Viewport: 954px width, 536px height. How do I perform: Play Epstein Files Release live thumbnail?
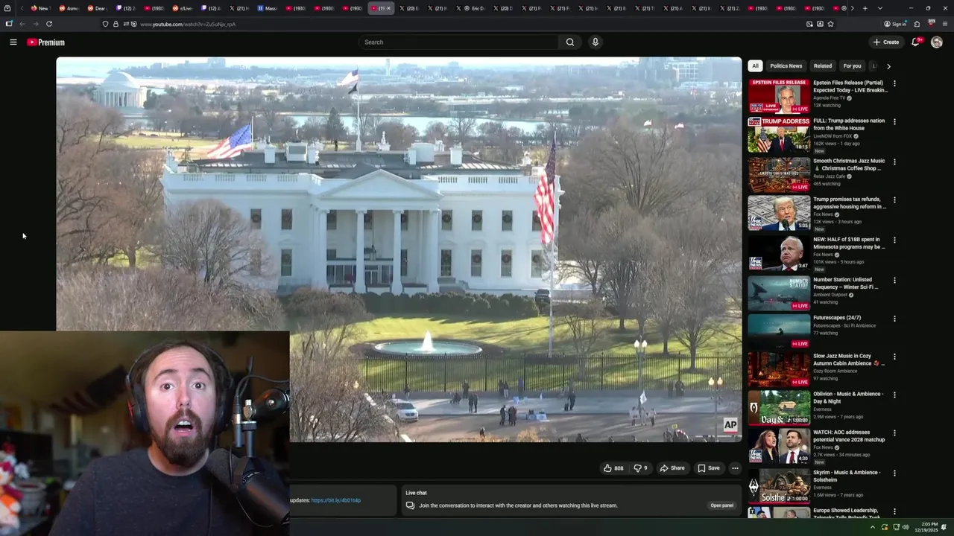tap(779, 95)
